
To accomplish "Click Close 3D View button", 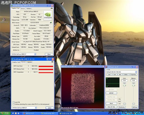I will (x=111, y=107).
